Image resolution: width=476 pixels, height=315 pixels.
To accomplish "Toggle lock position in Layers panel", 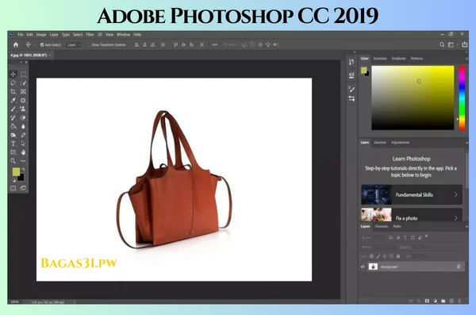I will pos(385,256).
